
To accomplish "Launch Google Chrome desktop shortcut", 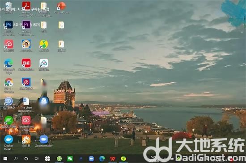I will (x=8, y=82).
